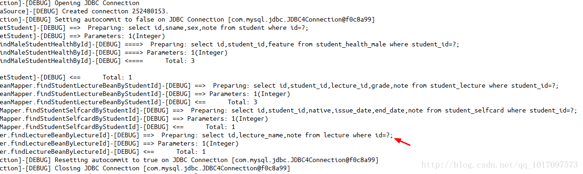
Task: Click the blog.csdn.net watermark URL
Action: pos(500,164)
